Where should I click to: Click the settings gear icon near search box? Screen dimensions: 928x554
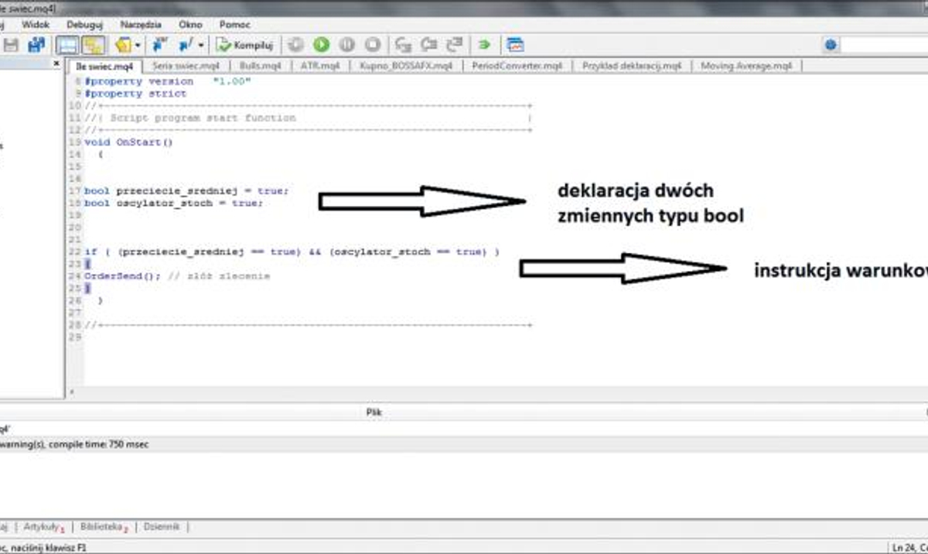click(830, 44)
